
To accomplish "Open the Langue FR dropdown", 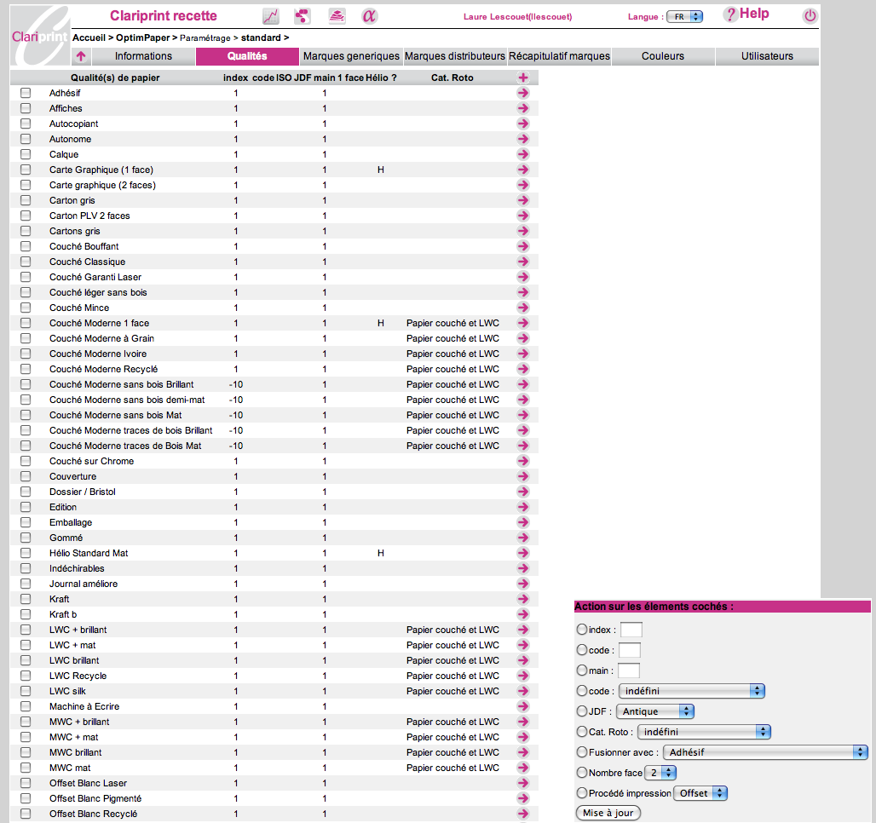I will 684,16.
